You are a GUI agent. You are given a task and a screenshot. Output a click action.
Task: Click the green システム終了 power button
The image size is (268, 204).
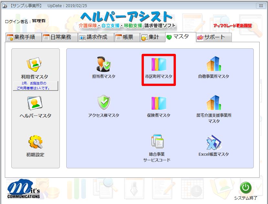tap(246, 187)
